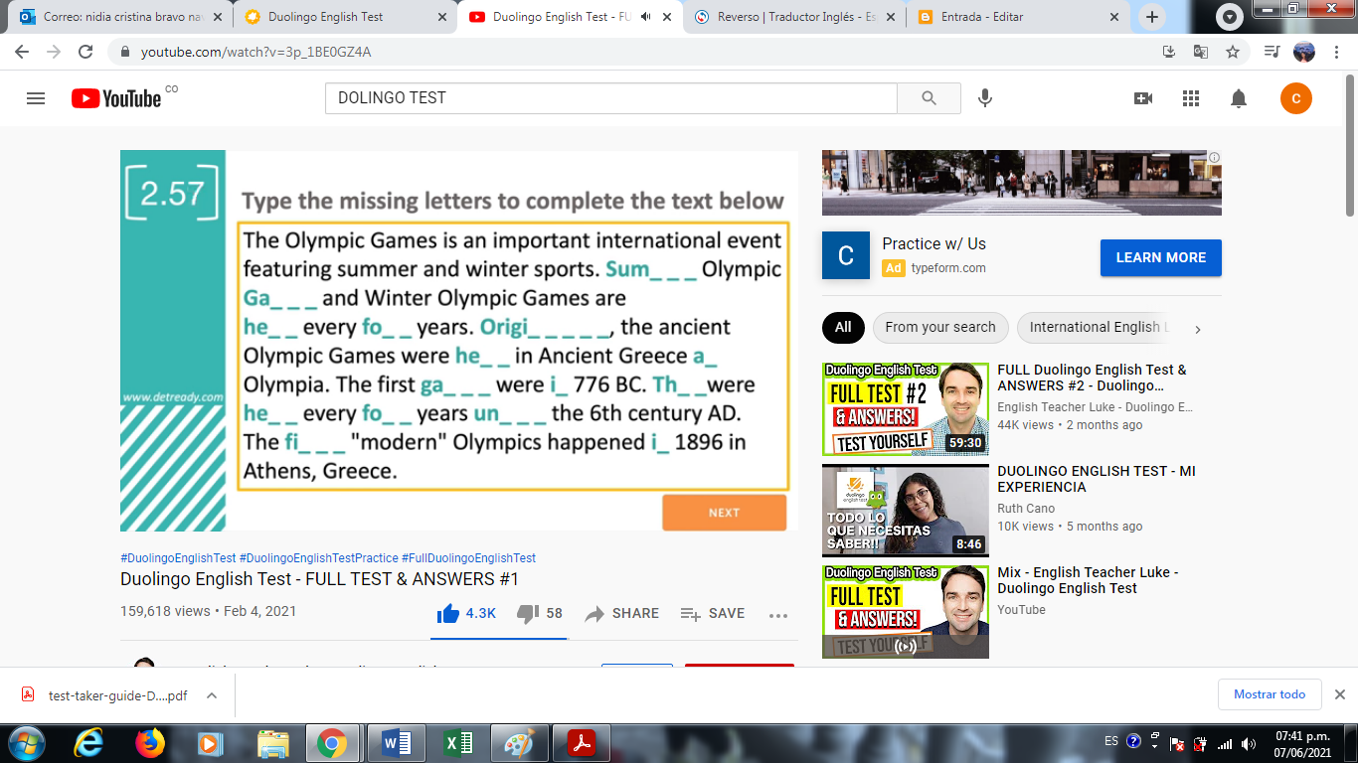This screenshot has height=763, width=1358.
Task: Expand more filter chips arrow
Action: pyautogui.click(x=1198, y=329)
